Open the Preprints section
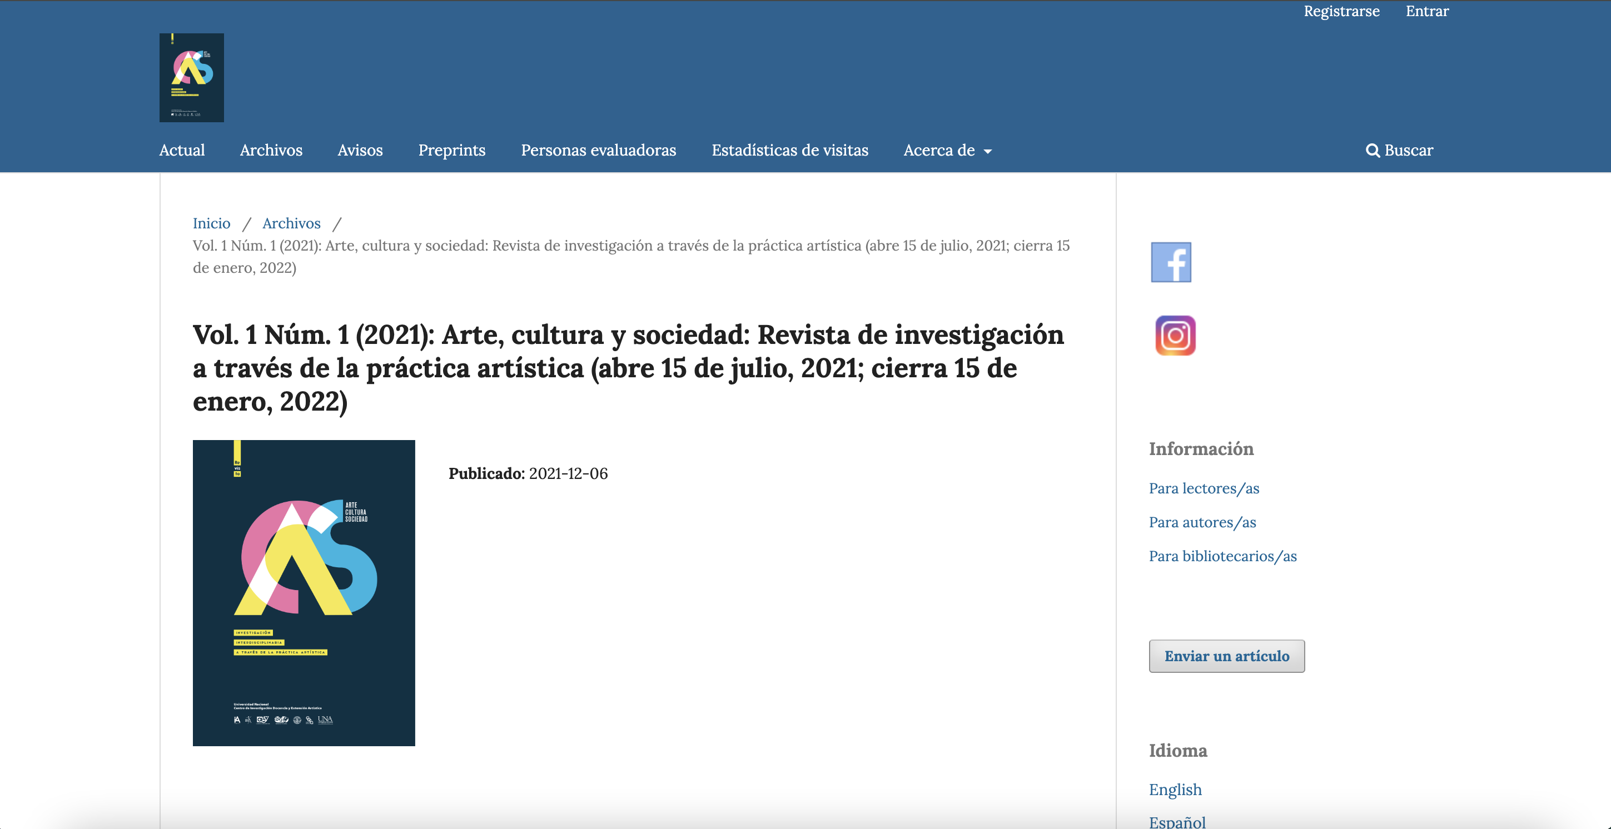Screen dimensions: 1611x829 coord(451,151)
